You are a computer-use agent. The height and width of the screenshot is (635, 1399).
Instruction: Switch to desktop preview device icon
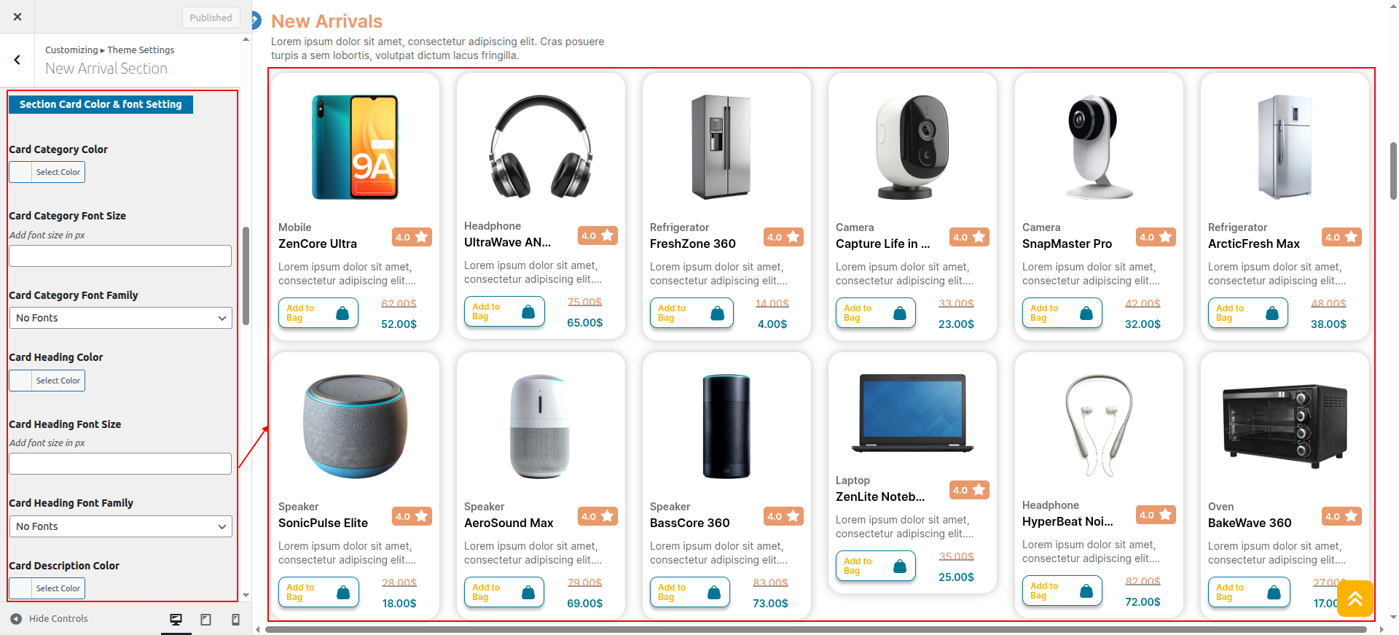pos(176,619)
